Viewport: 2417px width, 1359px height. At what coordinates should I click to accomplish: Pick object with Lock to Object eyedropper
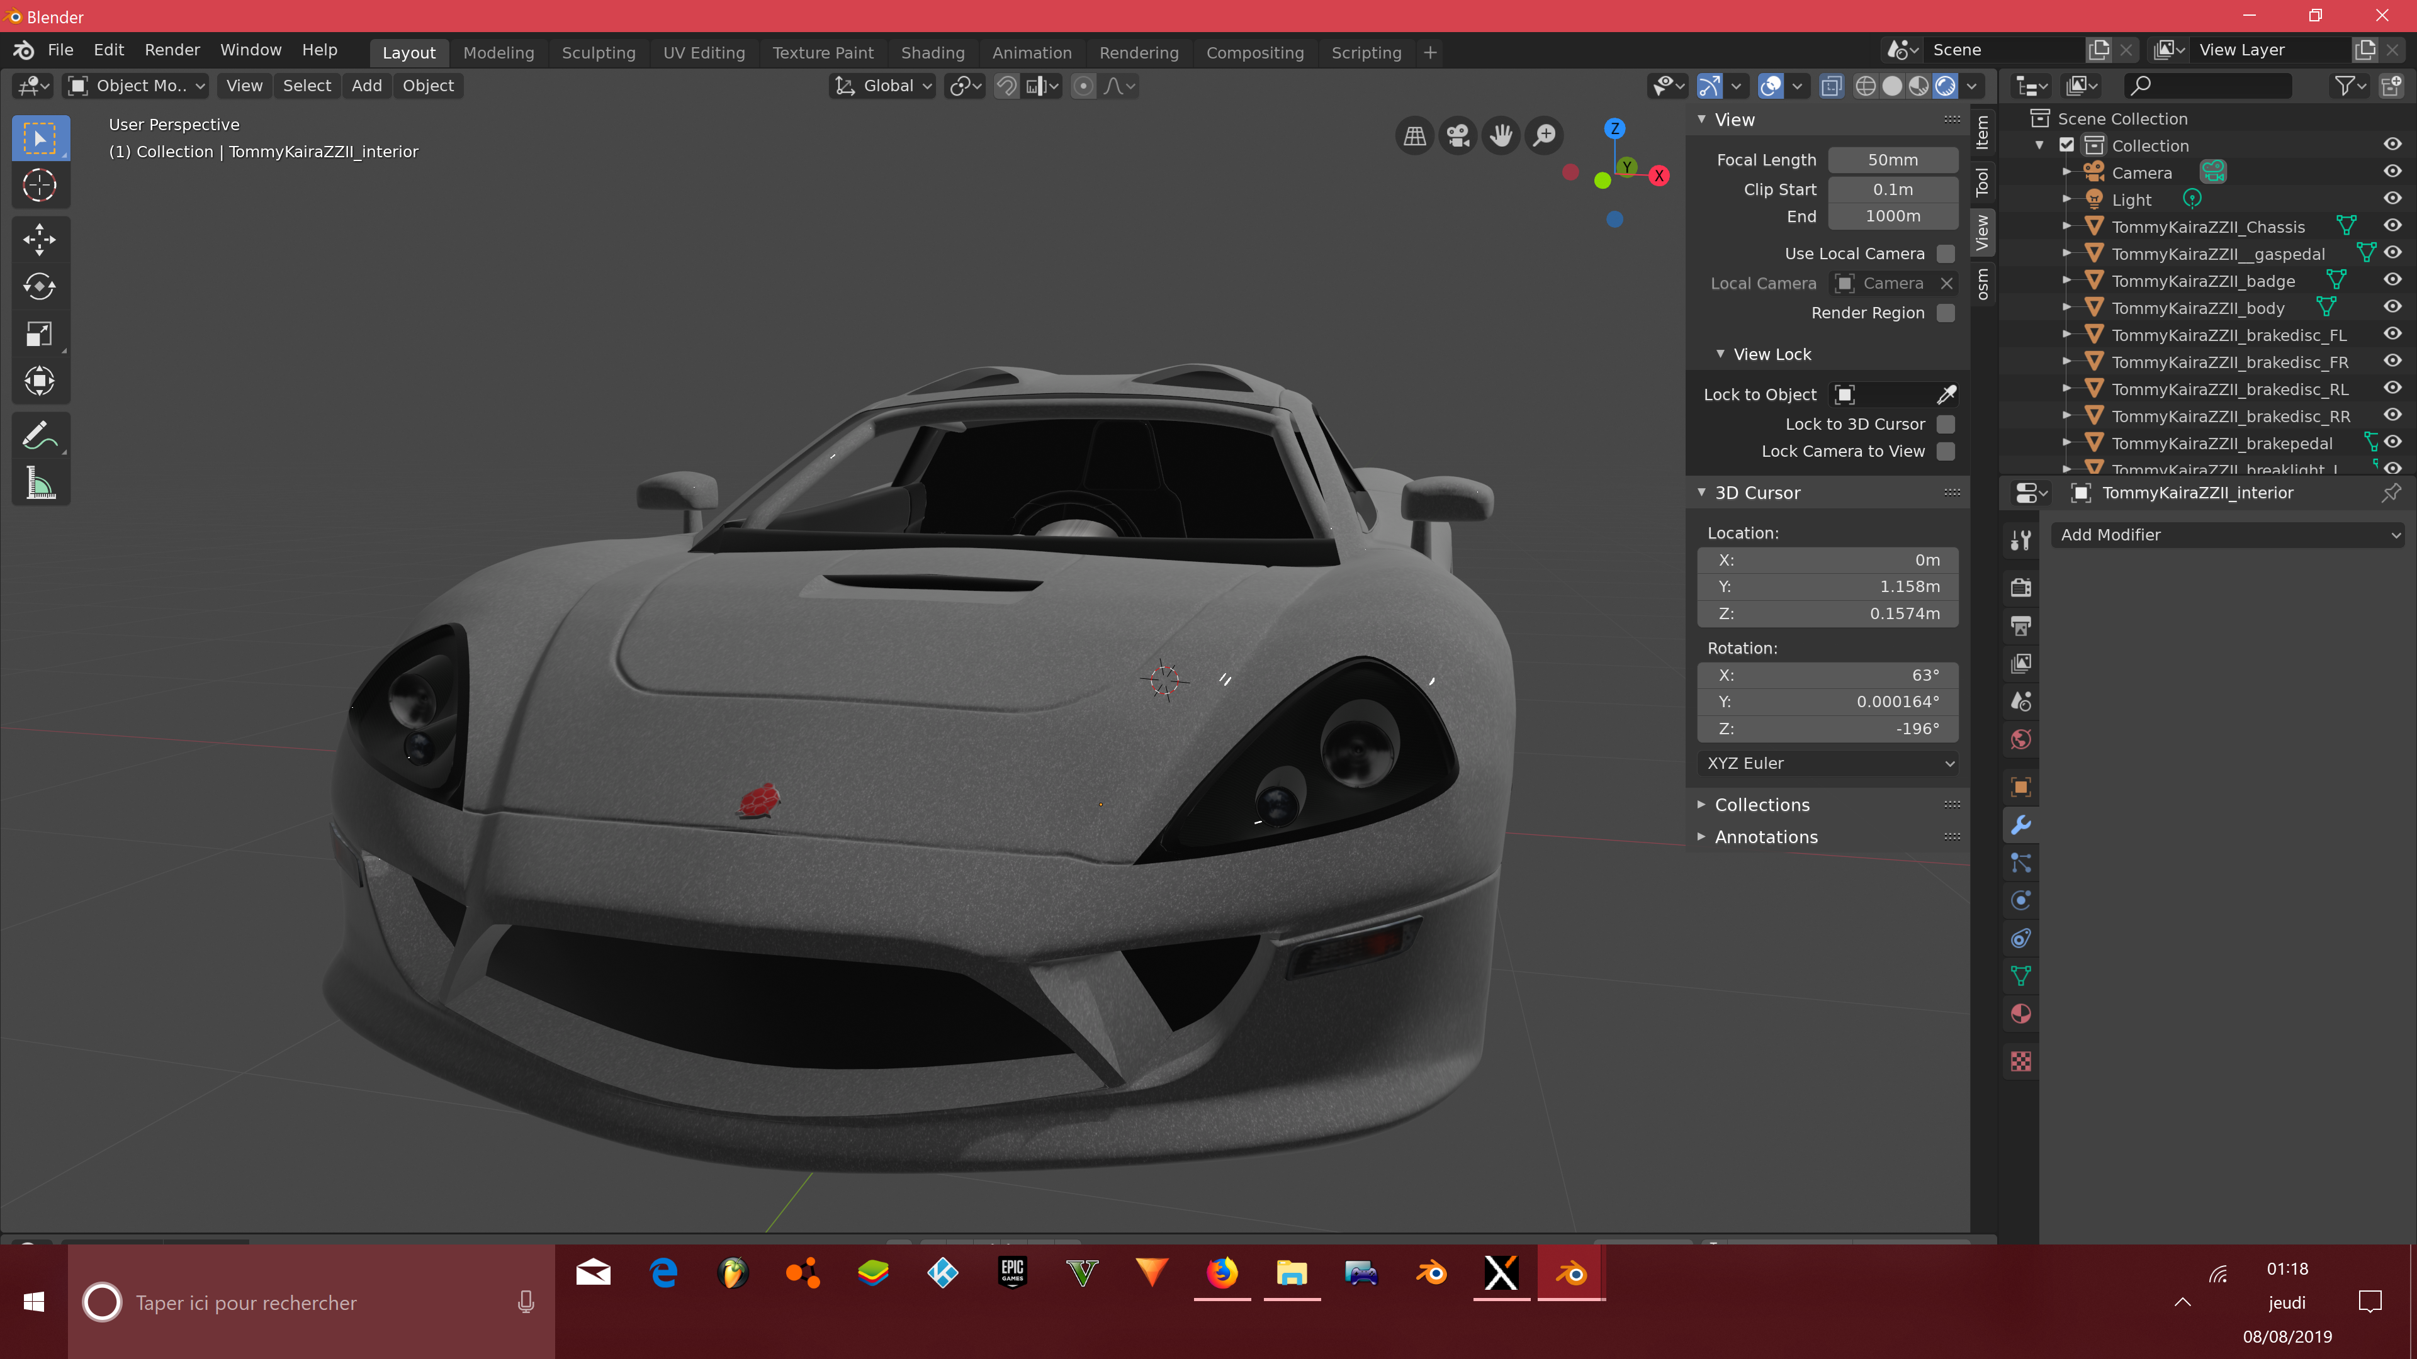(1946, 395)
